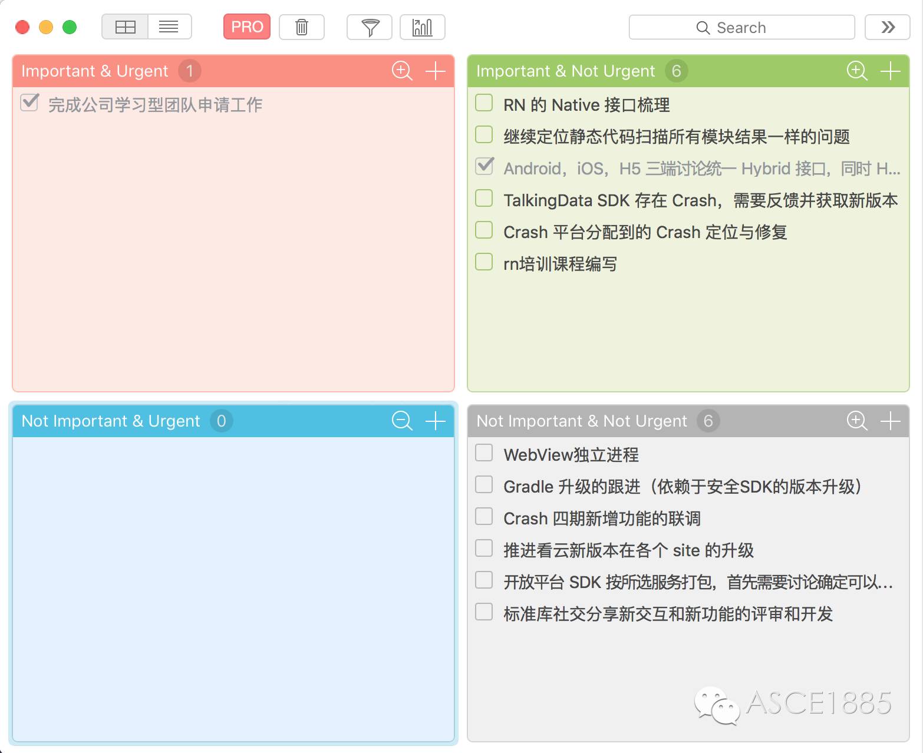The height and width of the screenshot is (753, 923).
Task: Add task to Important & Urgent
Action: click(435, 71)
